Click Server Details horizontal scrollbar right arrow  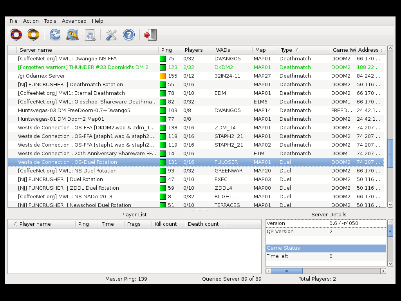pos(383,271)
